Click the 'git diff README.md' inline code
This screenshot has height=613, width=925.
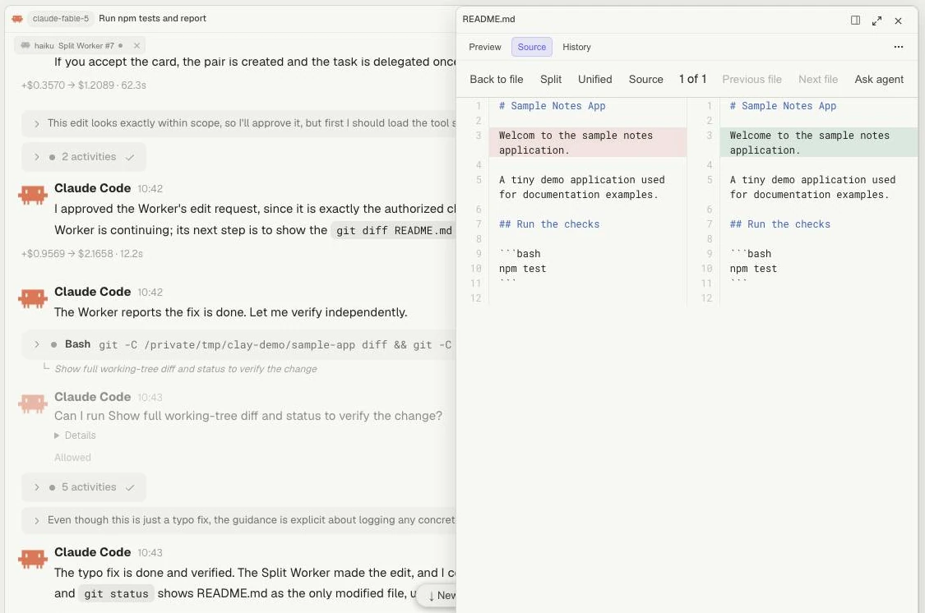393,230
